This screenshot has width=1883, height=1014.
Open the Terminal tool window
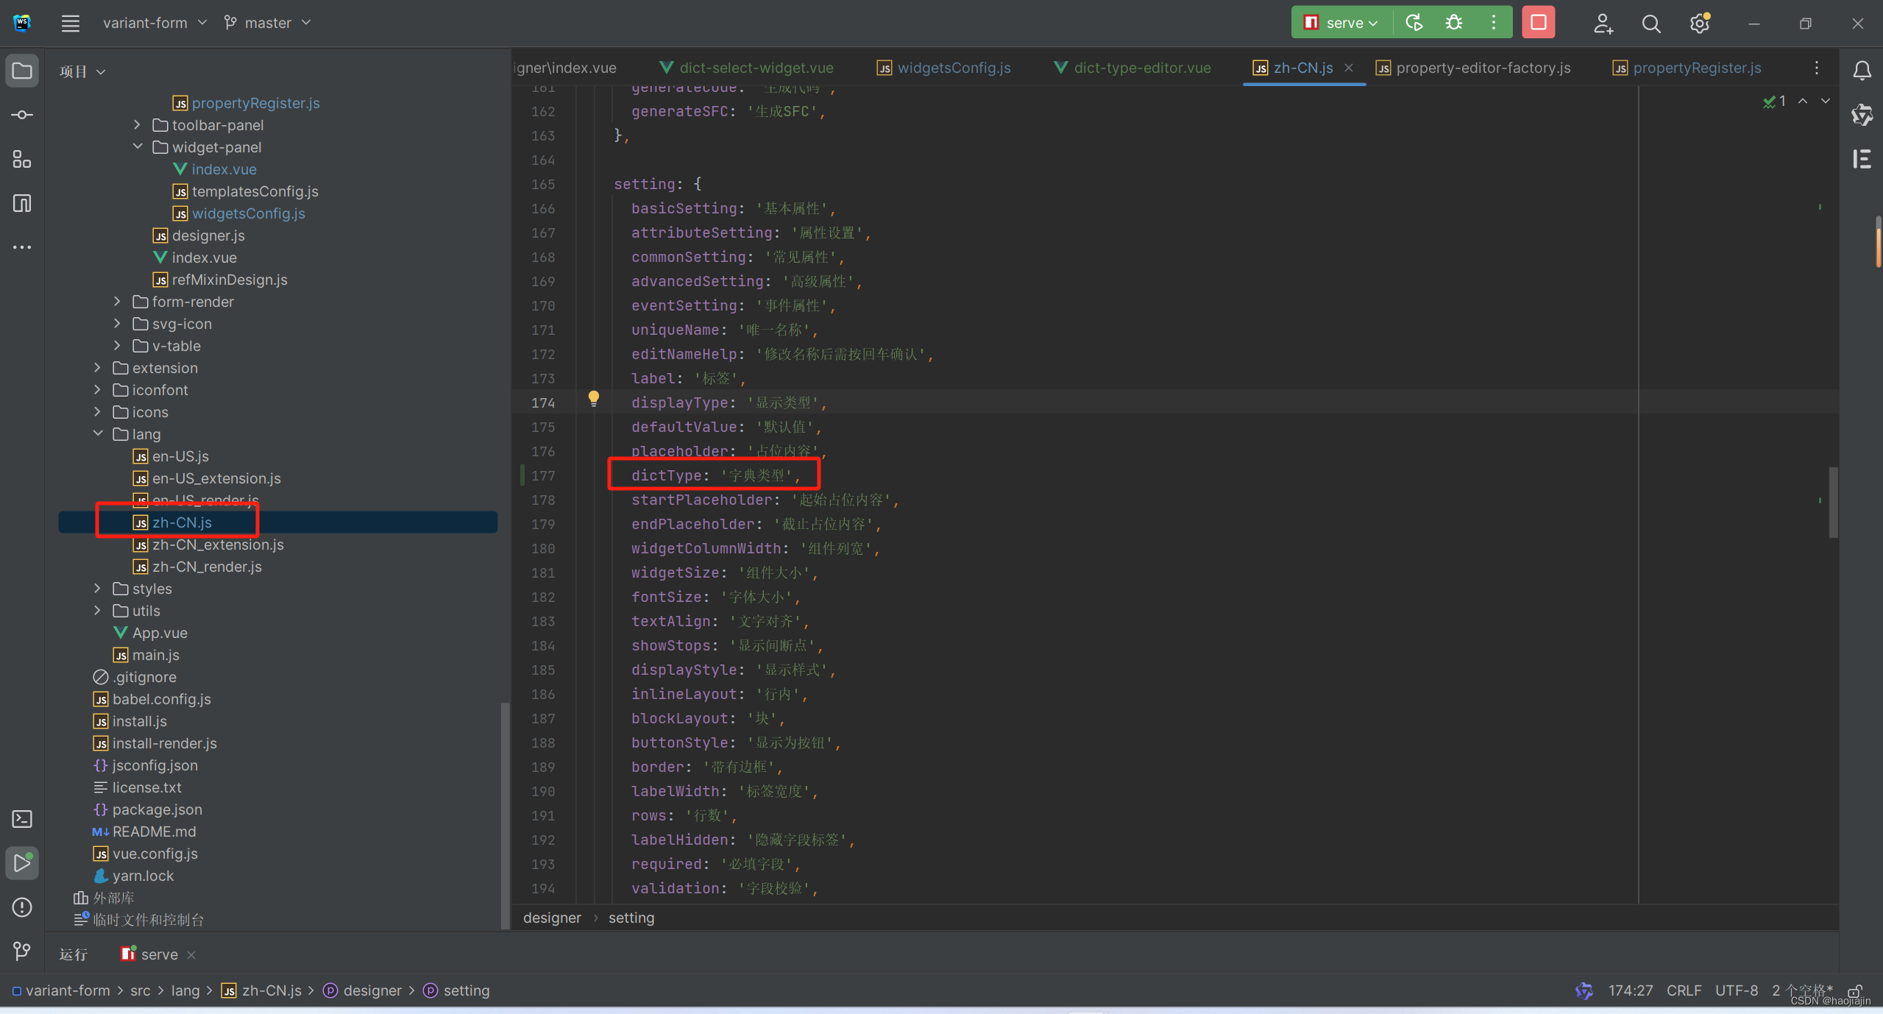(22, 819)
